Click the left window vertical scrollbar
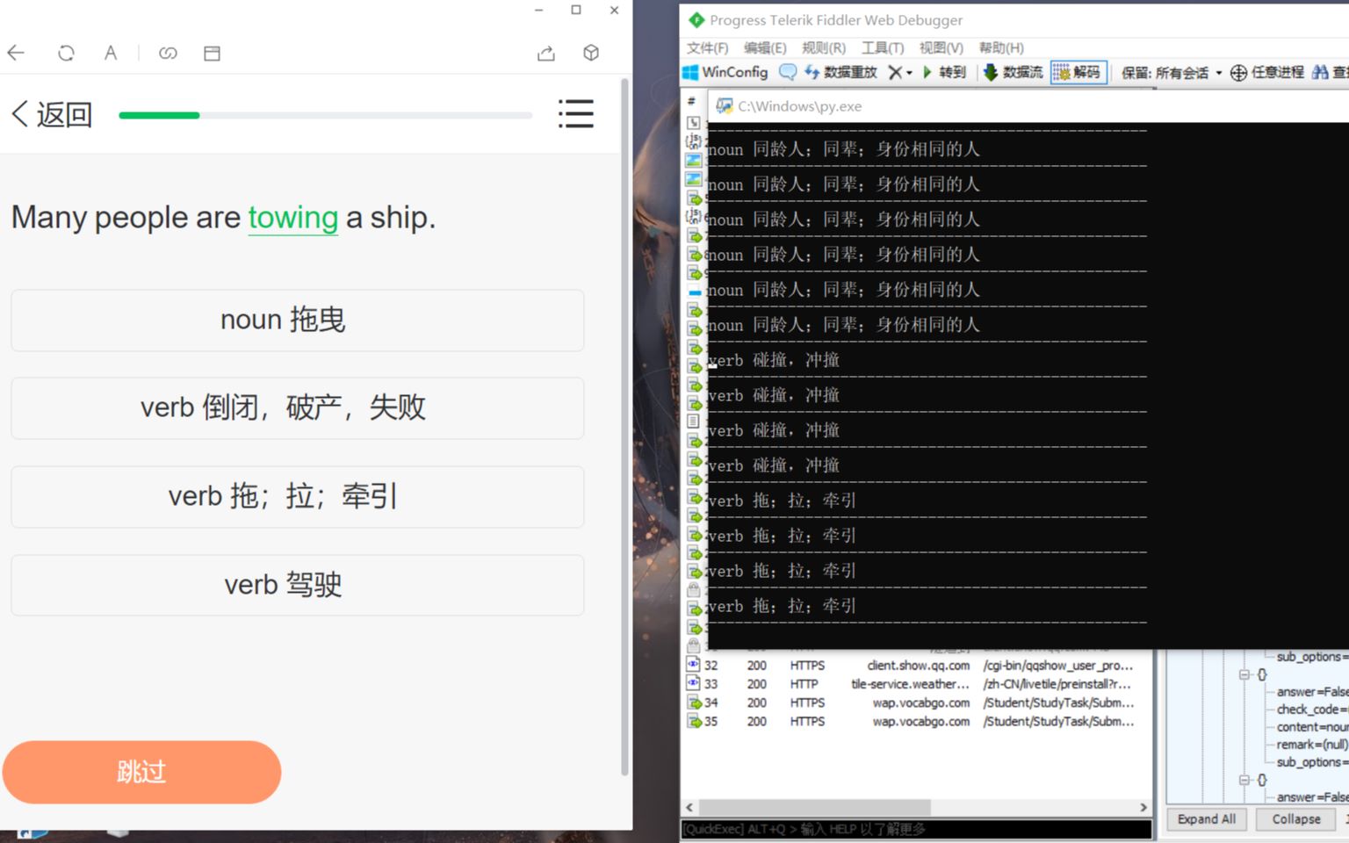This screenshot has height=843, width=1349. click(625, 427)
